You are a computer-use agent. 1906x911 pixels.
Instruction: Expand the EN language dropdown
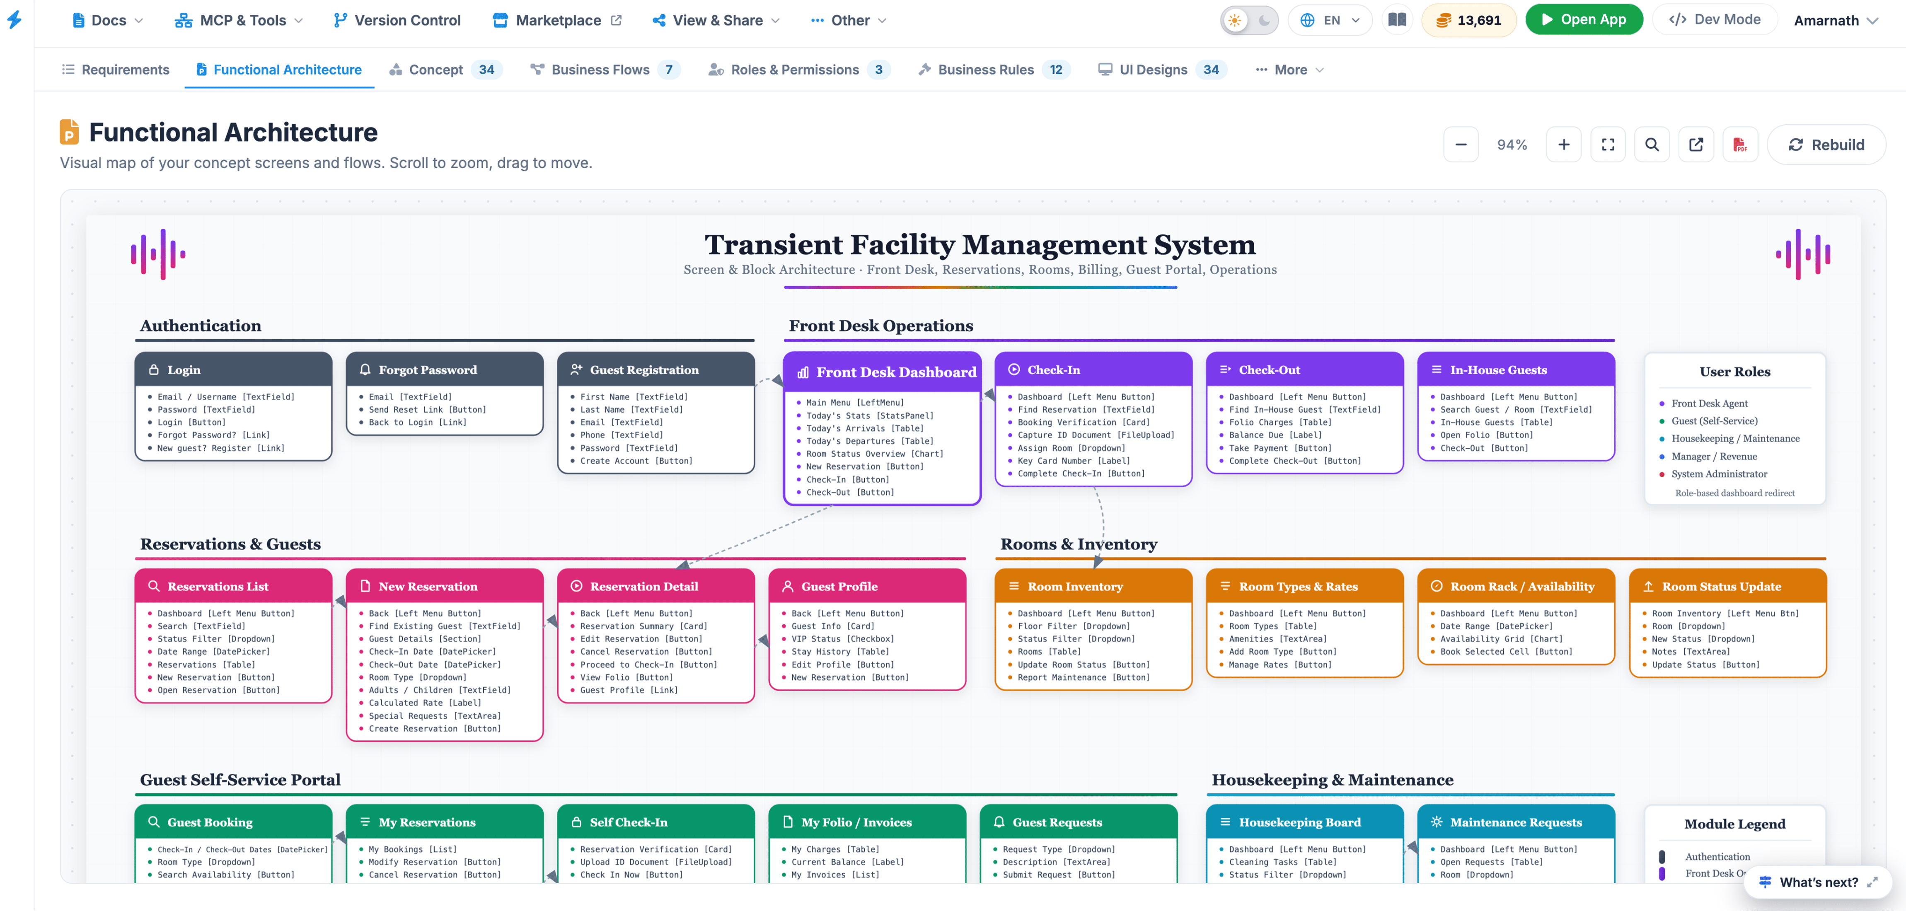1330,21
